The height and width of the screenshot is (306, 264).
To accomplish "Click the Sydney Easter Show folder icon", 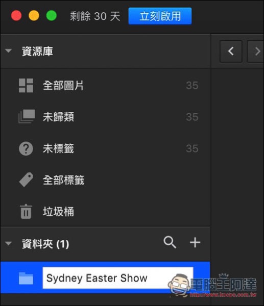I will pyautogui.click(x=26, y=278).
